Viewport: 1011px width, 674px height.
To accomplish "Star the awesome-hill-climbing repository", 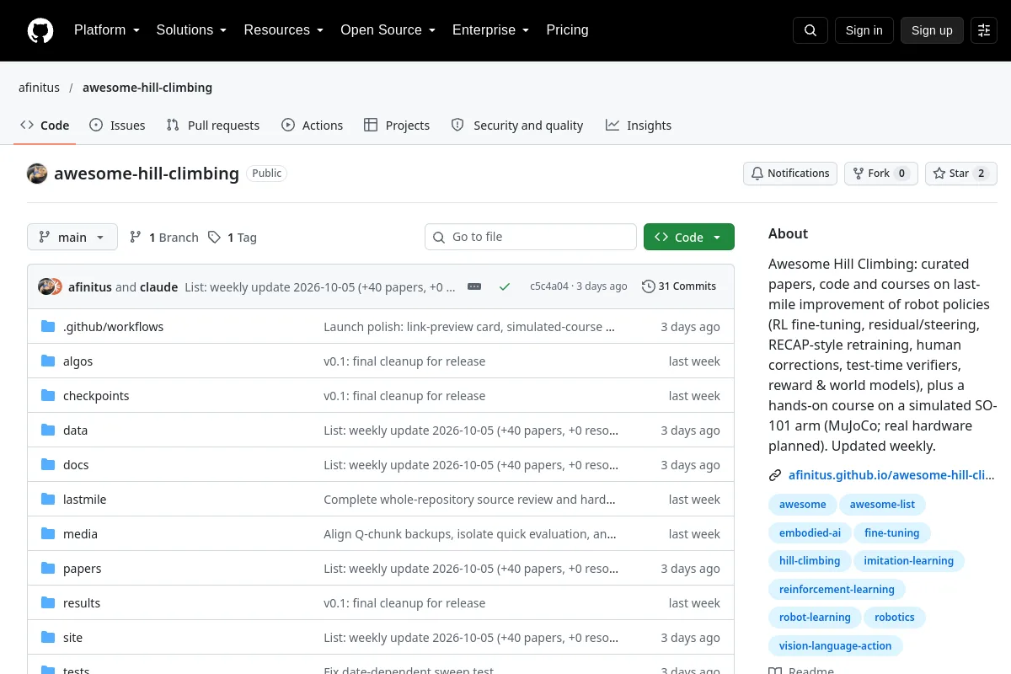I will pyautogui.click(x=961, y=174).
